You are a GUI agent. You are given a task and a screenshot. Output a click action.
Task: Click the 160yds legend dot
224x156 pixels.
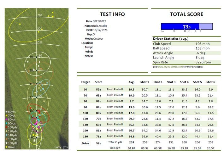(7, 139)
